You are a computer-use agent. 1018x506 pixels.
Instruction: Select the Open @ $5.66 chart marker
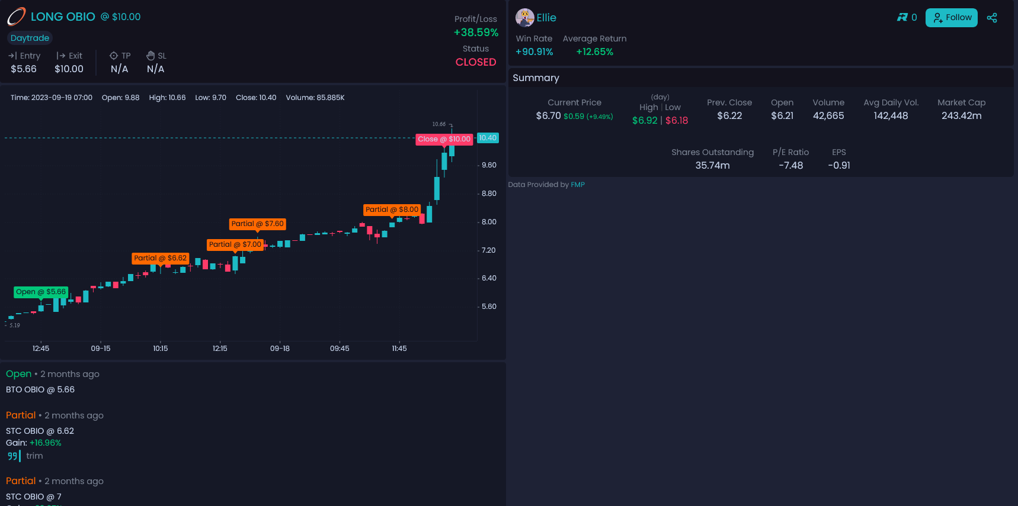click(x=41, y=292)
